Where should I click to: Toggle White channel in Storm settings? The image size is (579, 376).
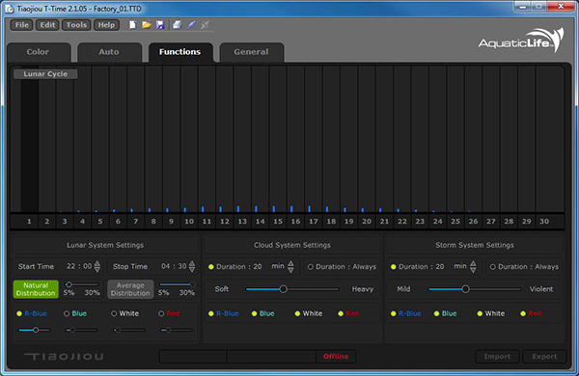tap(480, 313)
